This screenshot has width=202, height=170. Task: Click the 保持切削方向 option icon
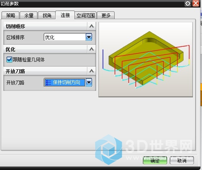(x=48, y=83)
